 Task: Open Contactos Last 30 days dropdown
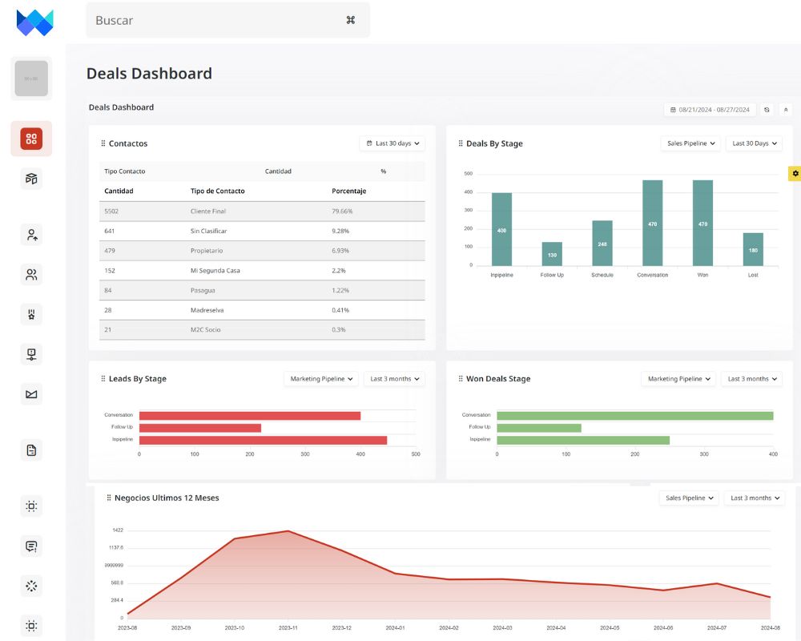(x=392, y=143)
